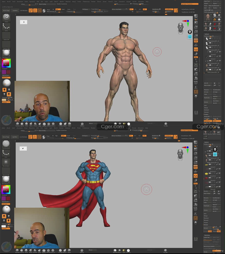Toggle PolyF polyframe in top view
225x254 pixels.
[196, 83]
